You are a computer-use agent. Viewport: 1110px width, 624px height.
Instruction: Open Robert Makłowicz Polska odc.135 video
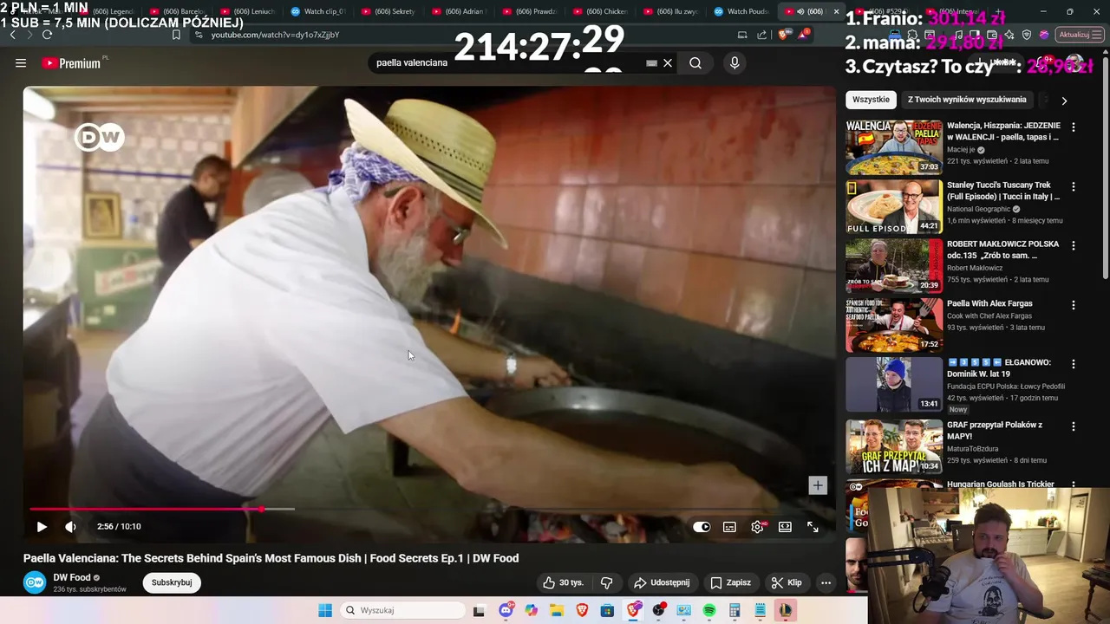(x=894, y=265)
